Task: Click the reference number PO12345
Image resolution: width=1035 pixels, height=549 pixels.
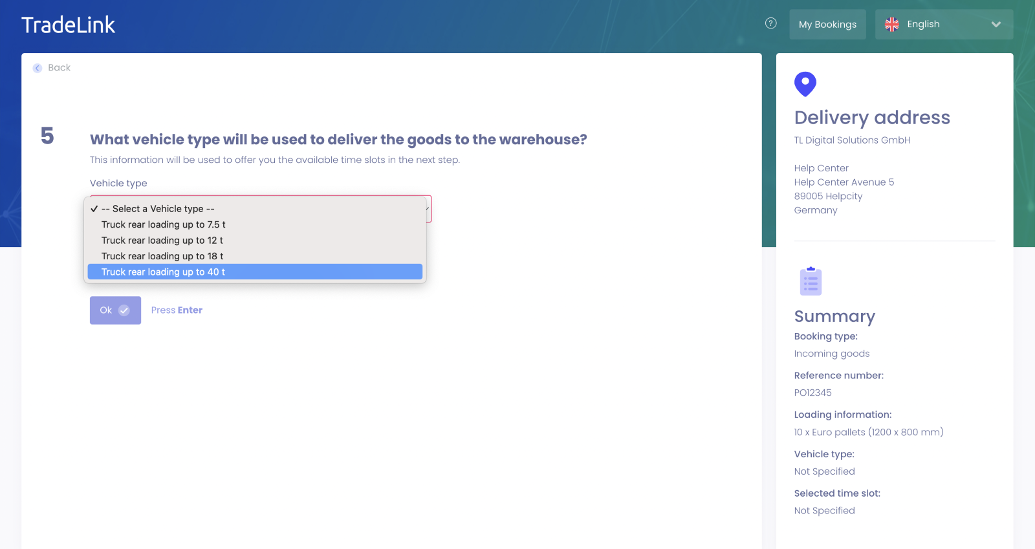Action: (812, 393)
